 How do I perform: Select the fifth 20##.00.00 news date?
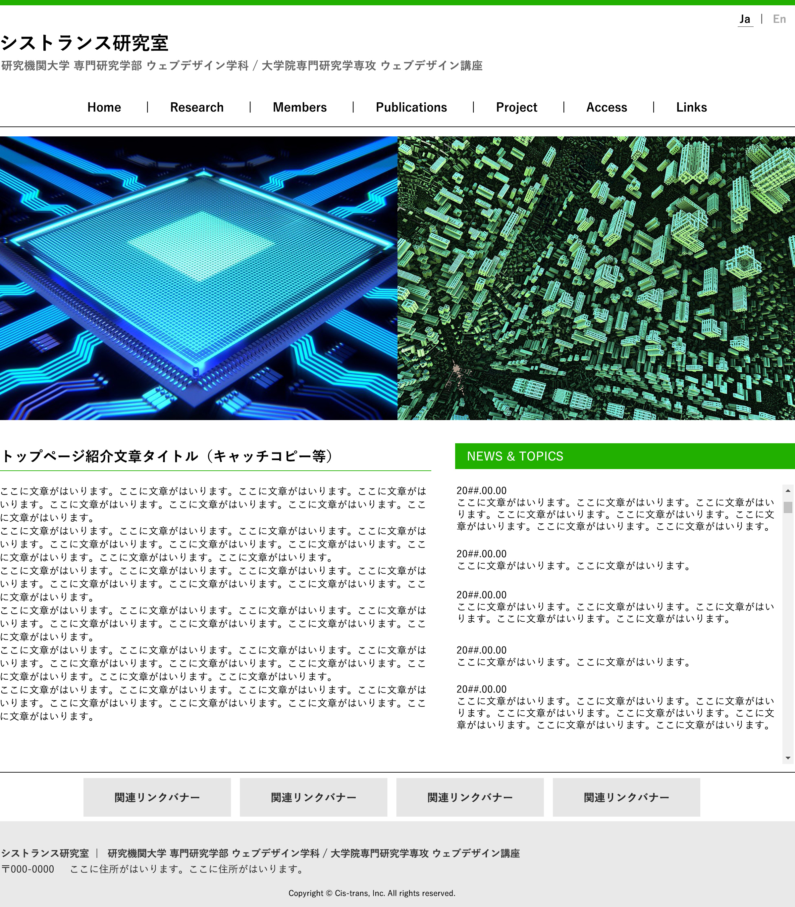coord(481,689)
